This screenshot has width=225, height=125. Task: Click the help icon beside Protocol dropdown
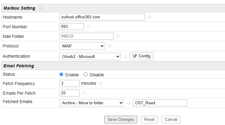pos(110,46)
